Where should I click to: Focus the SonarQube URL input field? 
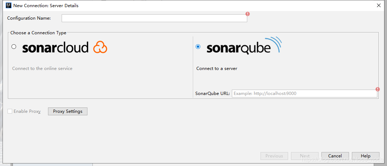click(x=304, y=94)
